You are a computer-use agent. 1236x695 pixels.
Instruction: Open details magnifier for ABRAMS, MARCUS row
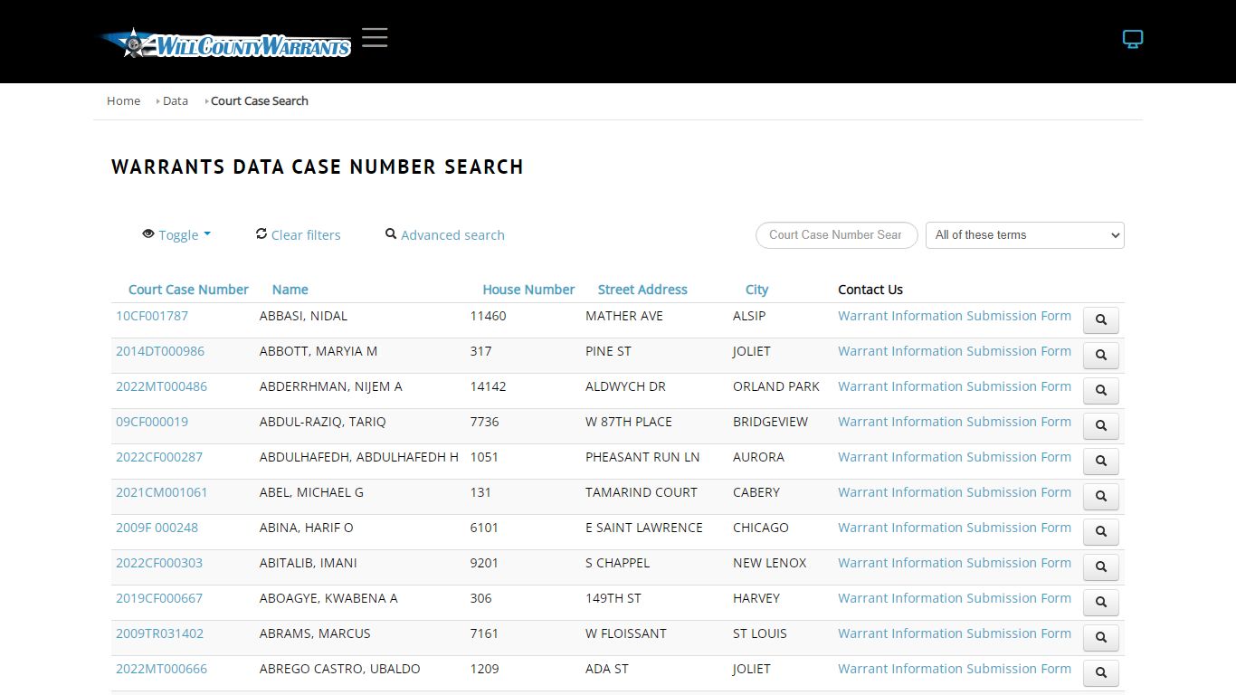pos(1101,638)
